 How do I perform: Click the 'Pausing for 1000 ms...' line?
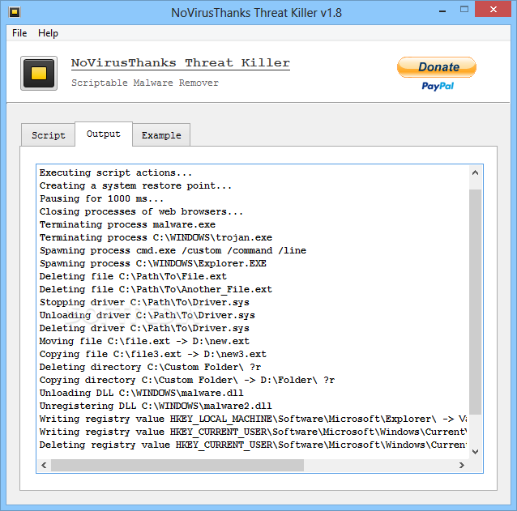tap(101, 198)
